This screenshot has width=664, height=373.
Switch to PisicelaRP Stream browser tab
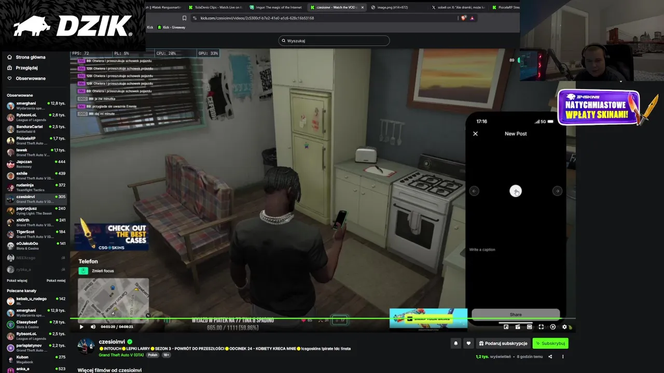tap(504, 7)
